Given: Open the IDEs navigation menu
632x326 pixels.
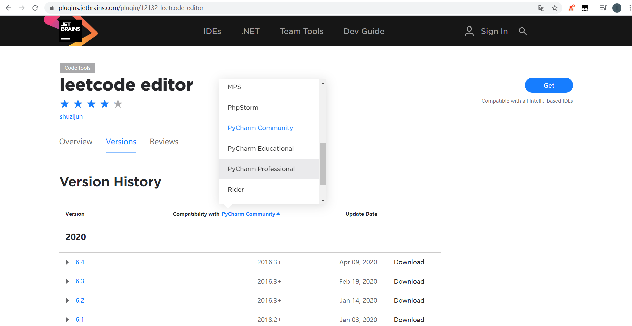Looking at the screenshot, I should [212, 31].
